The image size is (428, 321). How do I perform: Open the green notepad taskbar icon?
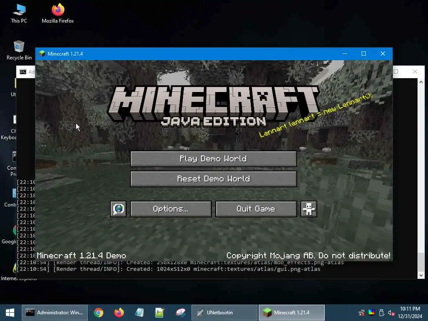[159, 313]
